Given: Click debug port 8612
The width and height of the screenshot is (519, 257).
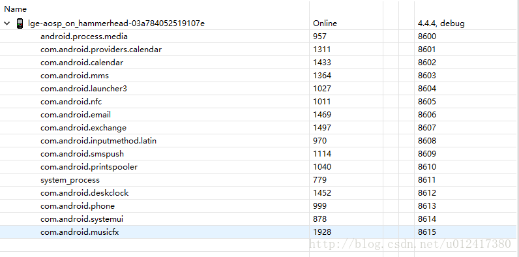Looking at the screenshot, I should 427,193.
